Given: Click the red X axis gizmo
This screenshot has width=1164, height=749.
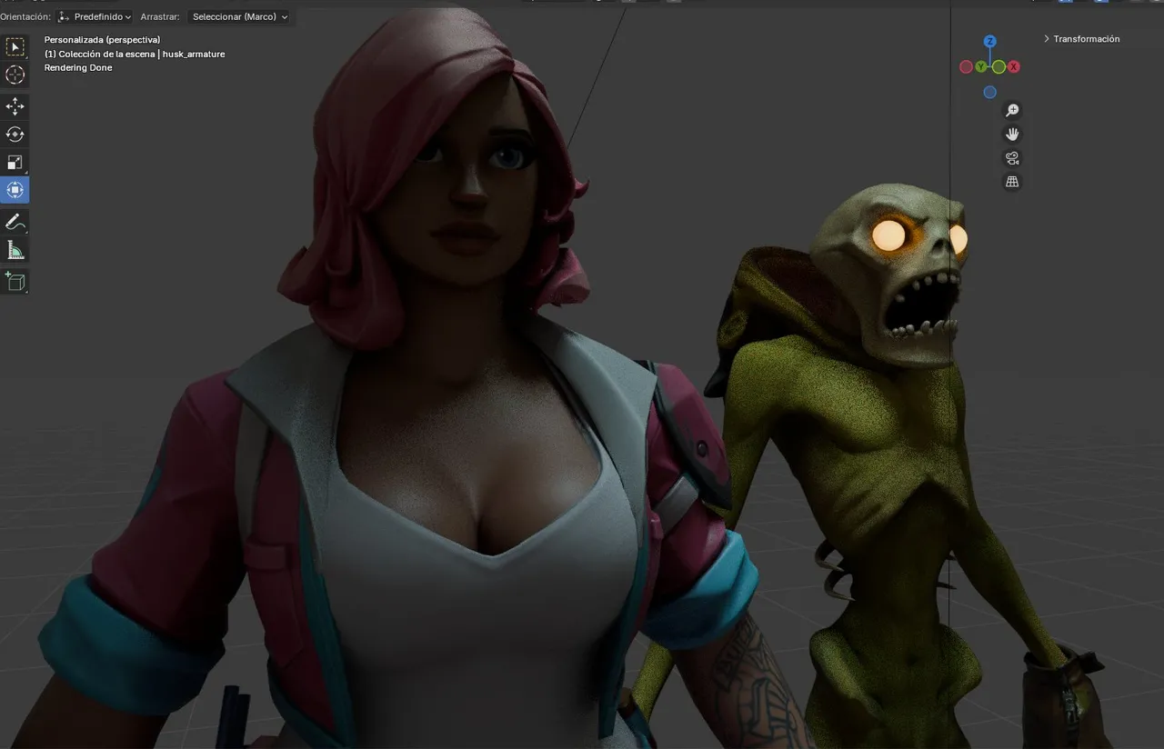Looking at the screenshot, I should coord(1013,67).
